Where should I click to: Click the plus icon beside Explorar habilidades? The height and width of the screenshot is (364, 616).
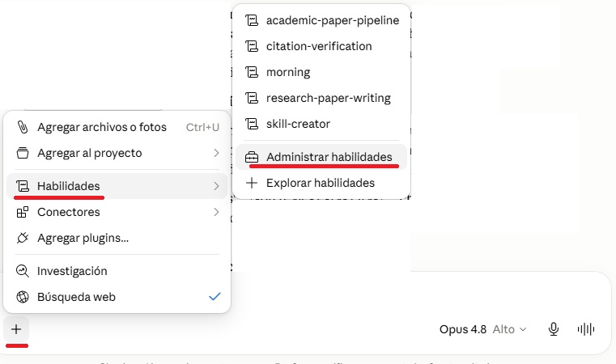click(252, 183)
